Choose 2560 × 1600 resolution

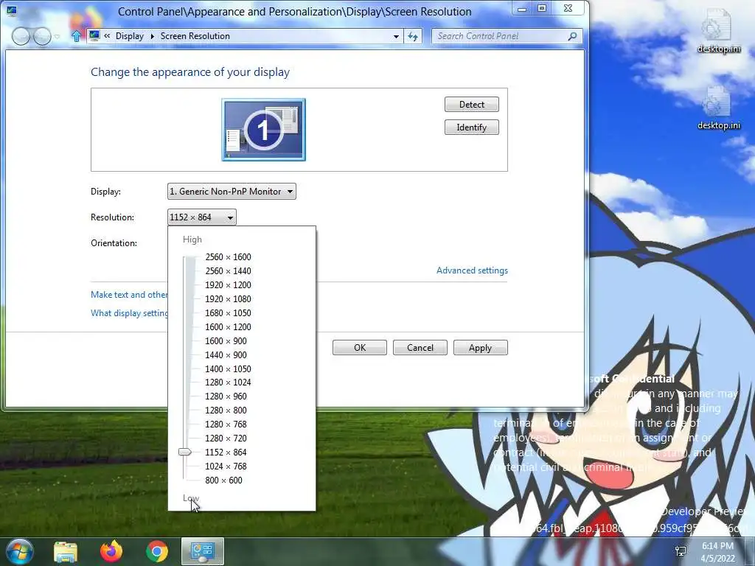click(x=229, y=257)
